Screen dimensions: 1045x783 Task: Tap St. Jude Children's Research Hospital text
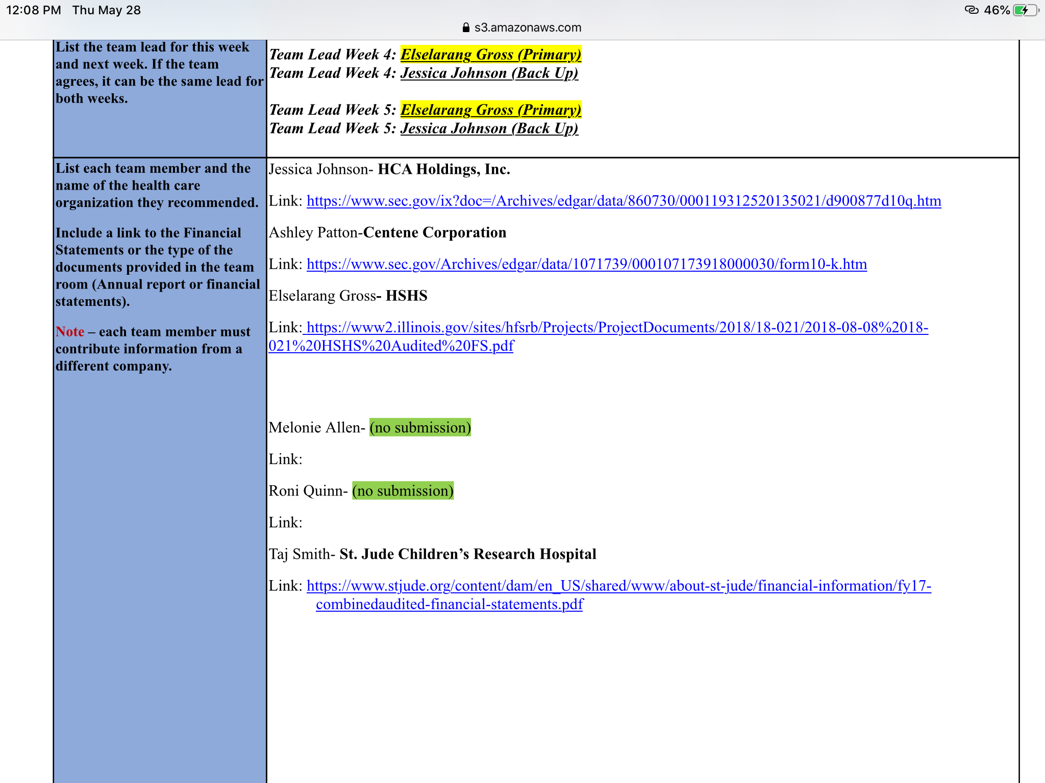click(x=468, y=554)
